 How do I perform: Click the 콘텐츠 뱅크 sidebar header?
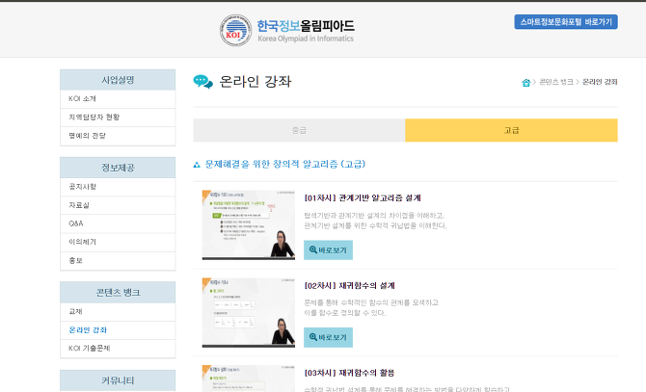(x=118, y=293)
